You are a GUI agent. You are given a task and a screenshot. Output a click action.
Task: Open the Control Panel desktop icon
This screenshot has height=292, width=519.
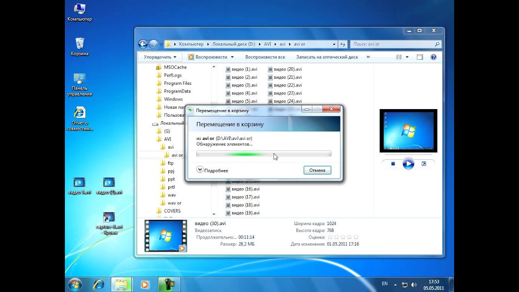(79, 84)
